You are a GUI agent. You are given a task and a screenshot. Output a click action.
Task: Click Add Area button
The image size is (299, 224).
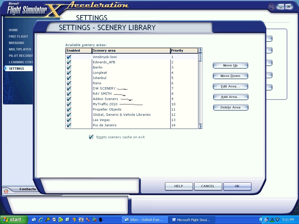231,97
